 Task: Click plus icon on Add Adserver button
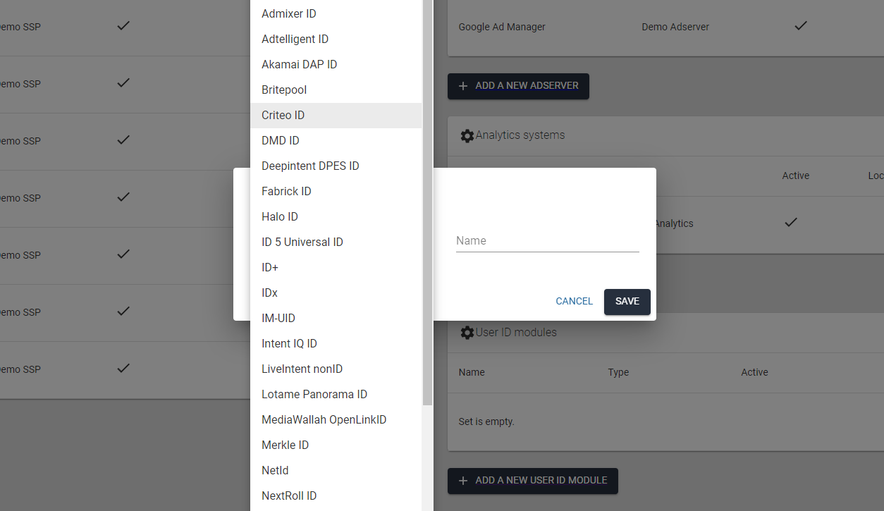463,86
